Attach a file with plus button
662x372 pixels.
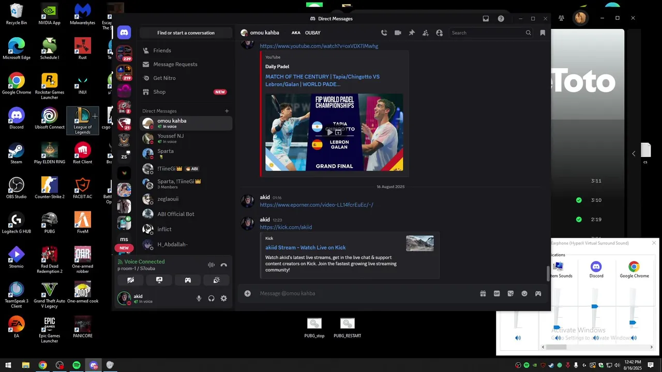(247, 293)
